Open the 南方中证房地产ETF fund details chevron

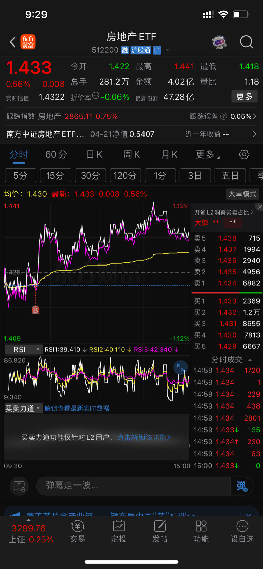click(254, 134)
